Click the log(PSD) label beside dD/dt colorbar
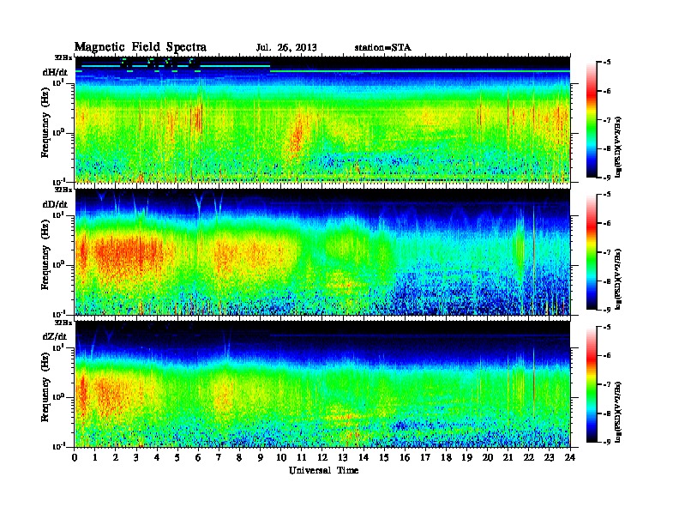 pyautogui.click(x=620, y=279)
